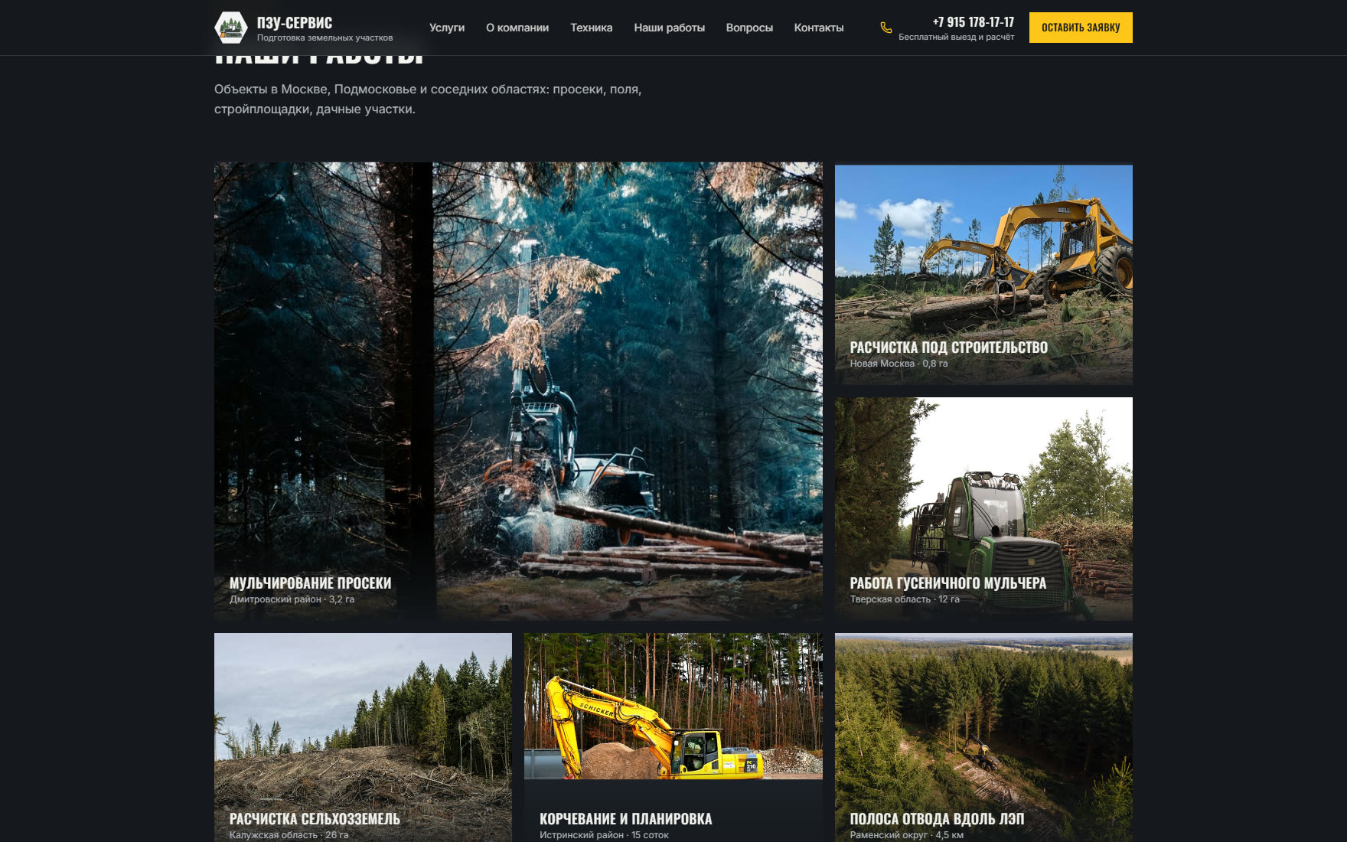The height and width of the screenshot is (842, 1347).
Task: Click the Бесплатный выезд и расчёт text
Action: 956,37
